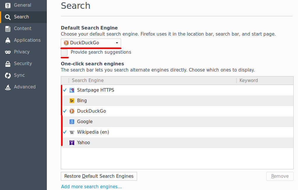Click the DuckDuckGo icon in the engine list
Viewport: 298px width, 190px height.
click(72, 111)
